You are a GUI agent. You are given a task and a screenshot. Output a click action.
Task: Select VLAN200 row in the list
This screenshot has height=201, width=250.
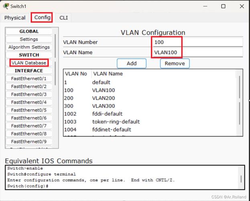point(150,98)
